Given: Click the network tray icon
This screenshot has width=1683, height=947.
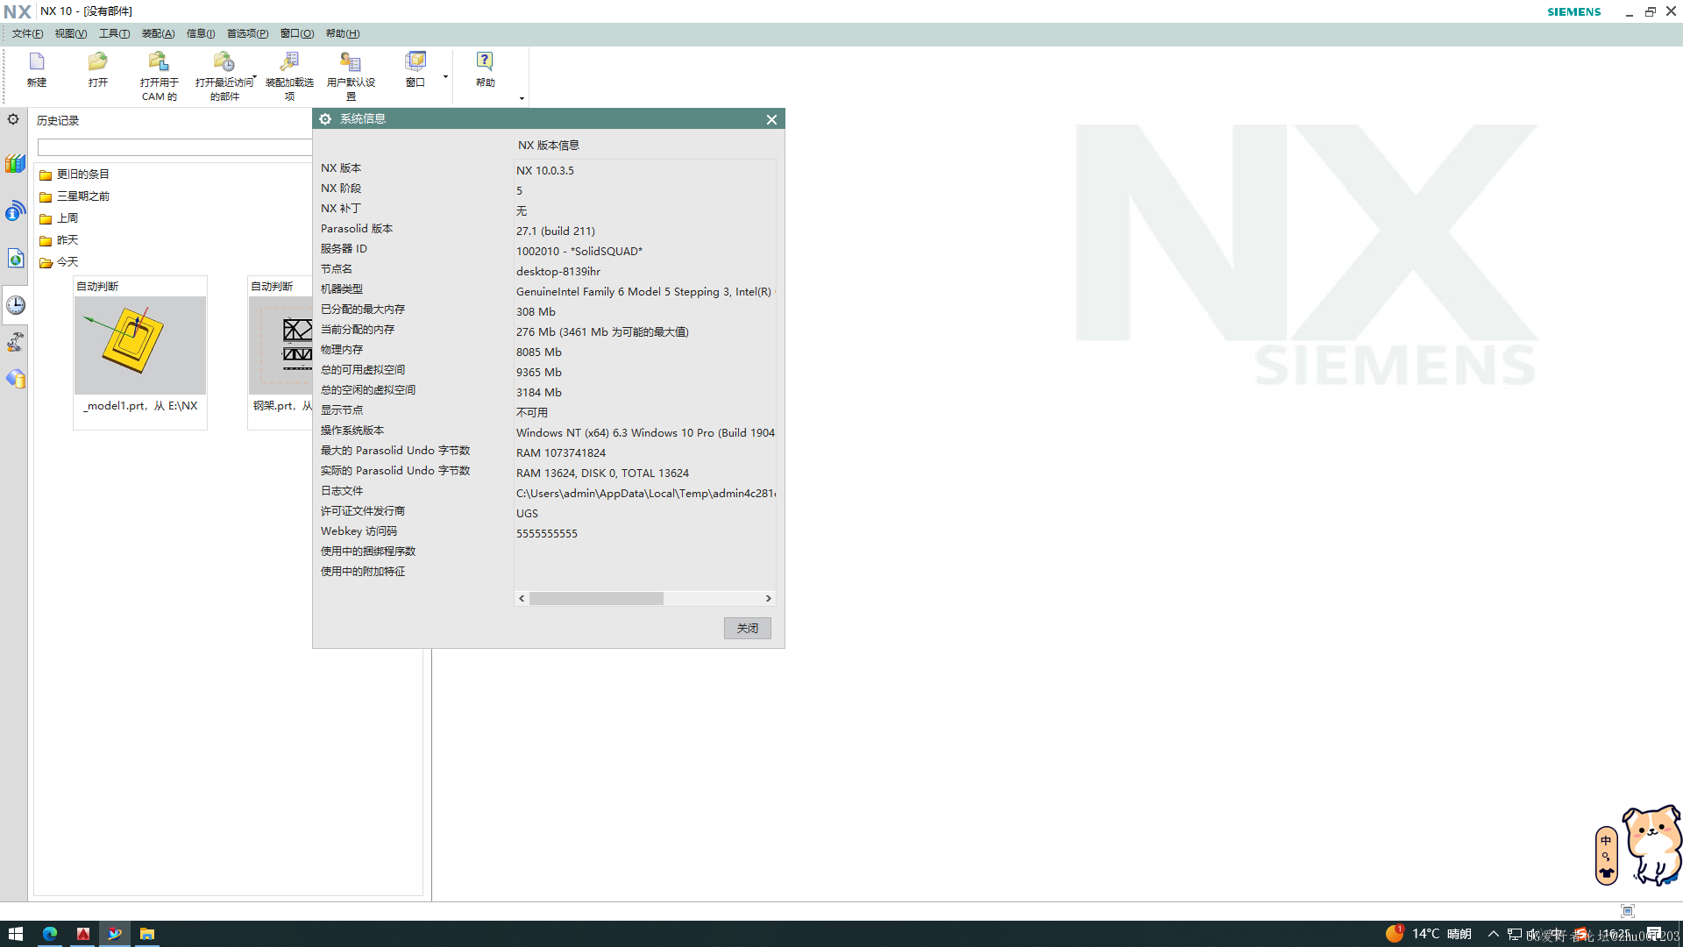Looking at the screenshot, I should click(x=1514, y=934).
